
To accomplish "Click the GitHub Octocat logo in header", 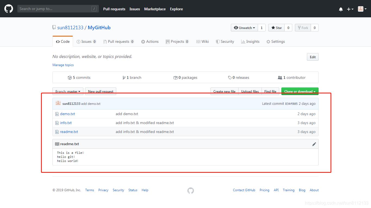I will pyautogui.click(x=9, y=9).
